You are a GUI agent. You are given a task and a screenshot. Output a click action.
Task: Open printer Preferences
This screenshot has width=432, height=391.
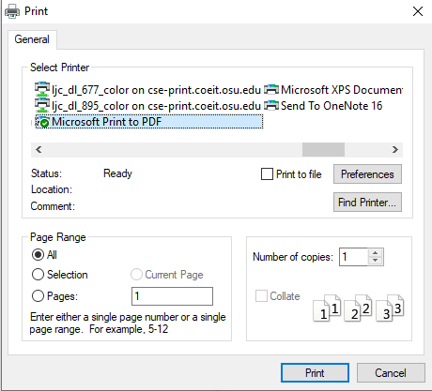pos(367,174)
